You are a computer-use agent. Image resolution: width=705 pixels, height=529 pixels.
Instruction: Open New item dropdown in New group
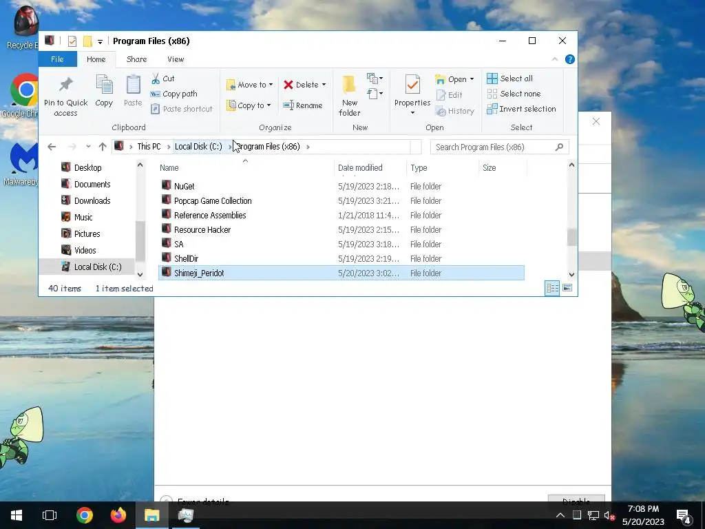375,79
